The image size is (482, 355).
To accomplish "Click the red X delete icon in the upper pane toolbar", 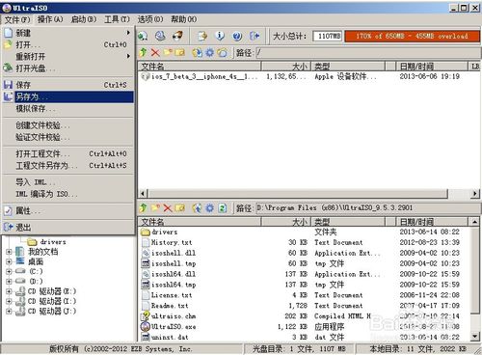I will coord(155,52).
